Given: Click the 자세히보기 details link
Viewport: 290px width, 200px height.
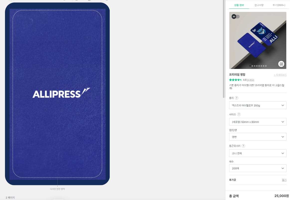Looking at the screenshot, I should [280, 75].
